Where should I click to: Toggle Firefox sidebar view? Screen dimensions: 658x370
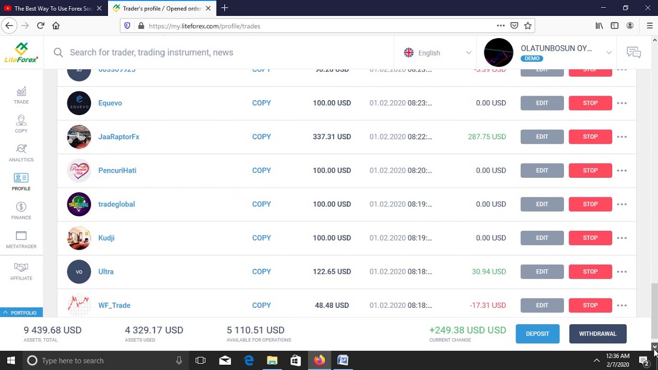coord(614,26)
